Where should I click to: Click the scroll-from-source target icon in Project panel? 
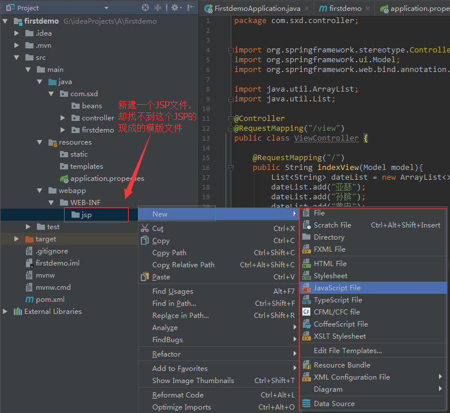tap(145, 7)
